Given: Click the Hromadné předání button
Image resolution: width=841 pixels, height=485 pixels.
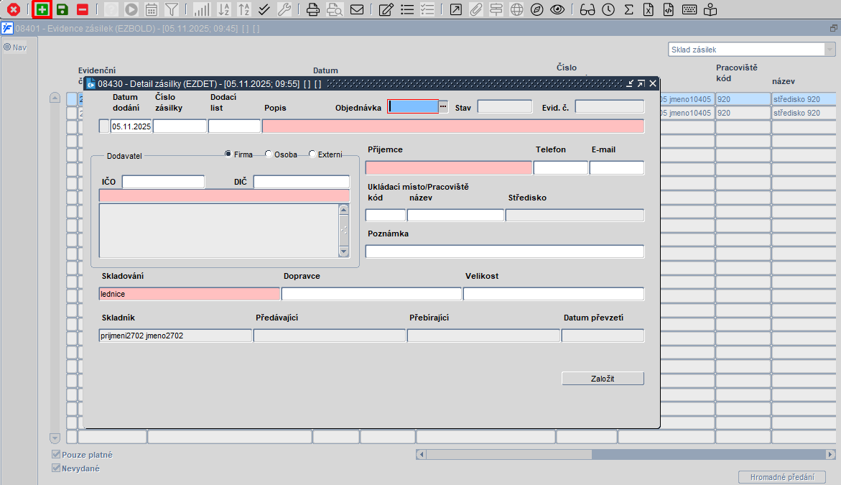Looking at the screenshot, I should pyautogui.click(x=782, y=477).
